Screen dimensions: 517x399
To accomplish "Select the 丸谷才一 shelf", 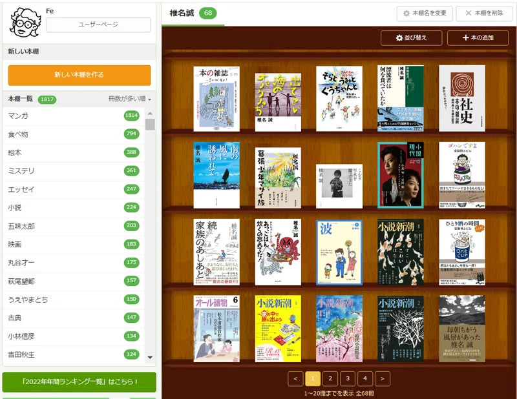I will (74, 263).
